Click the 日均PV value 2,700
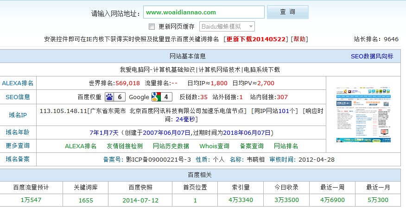This screenshot has height=208, width=406. click(266, 83)
